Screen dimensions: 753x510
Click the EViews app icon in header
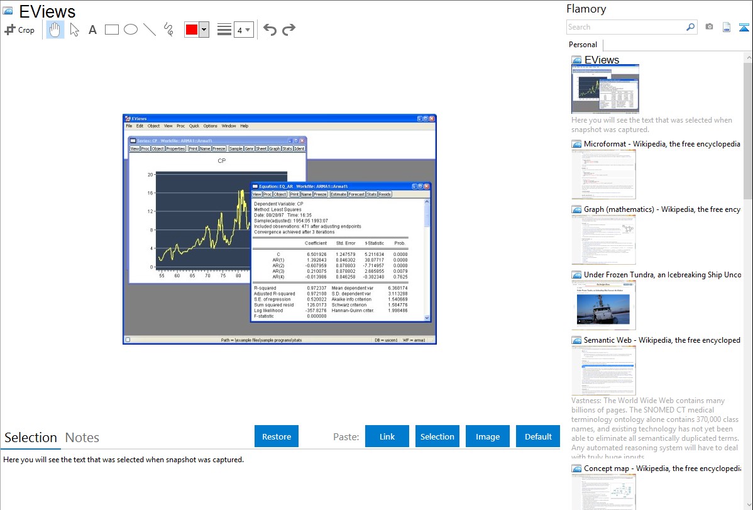(8, 11)
